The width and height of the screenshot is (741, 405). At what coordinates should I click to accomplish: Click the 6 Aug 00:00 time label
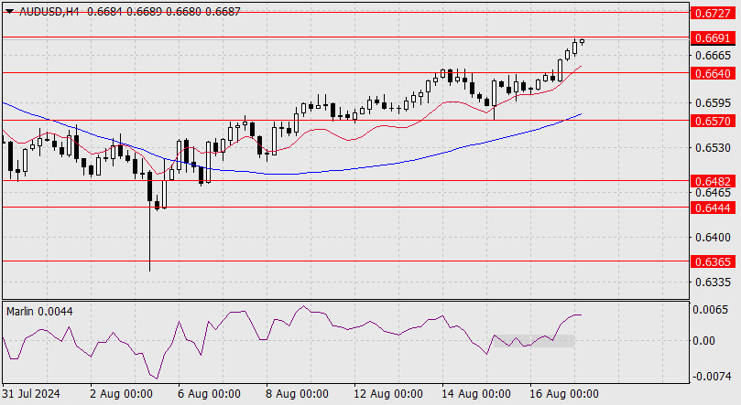209,394
